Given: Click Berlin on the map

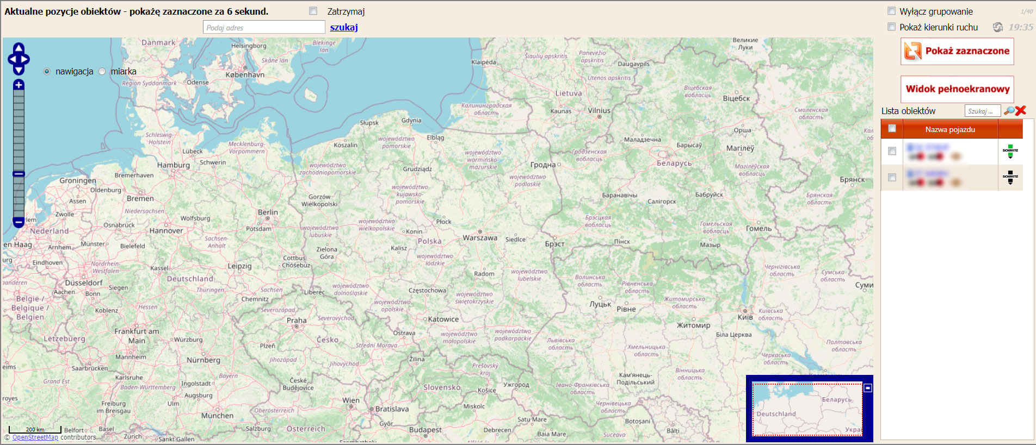Looking at the screenshot, I should [x=268, y=212].
